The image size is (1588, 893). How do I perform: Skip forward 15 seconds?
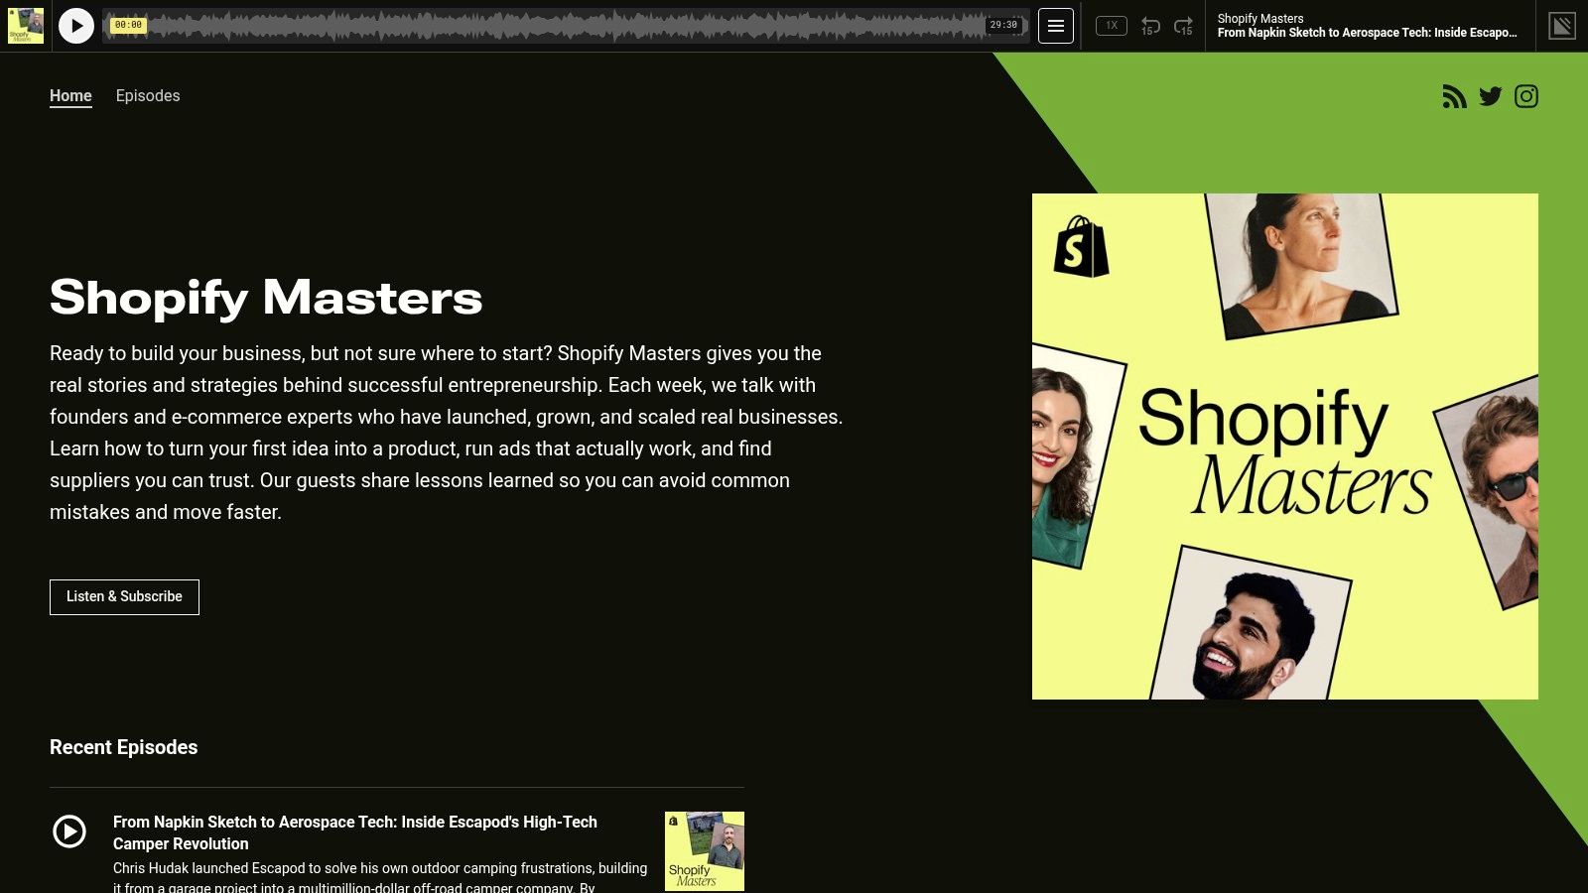click(x=1183, y=26)
